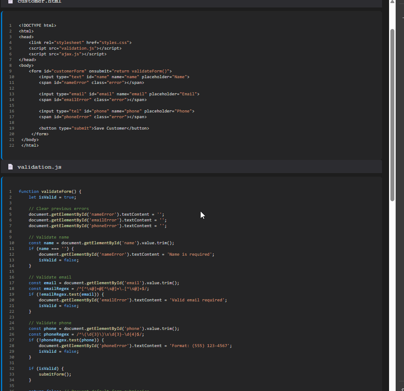This screenshot has height=391, width=404.
Task: Click the span id="emailError" line
Action: [93, 100]
